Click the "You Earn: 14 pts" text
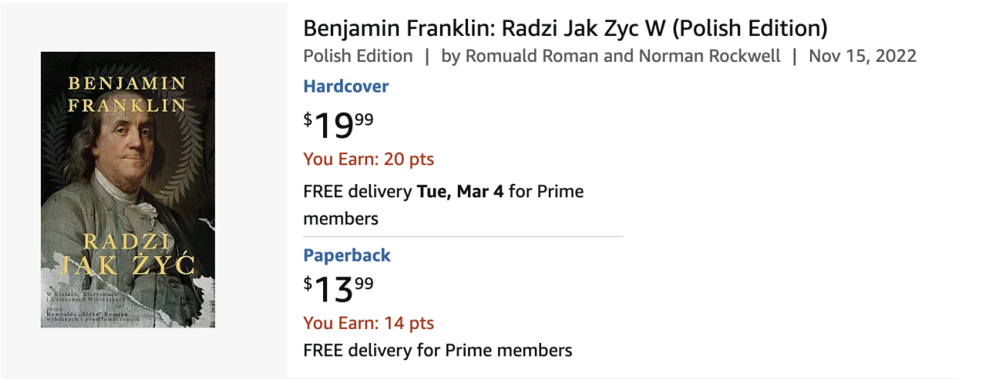Image resolution: width=999 pixels, height=383 pixels. click(x=369, y=323)
